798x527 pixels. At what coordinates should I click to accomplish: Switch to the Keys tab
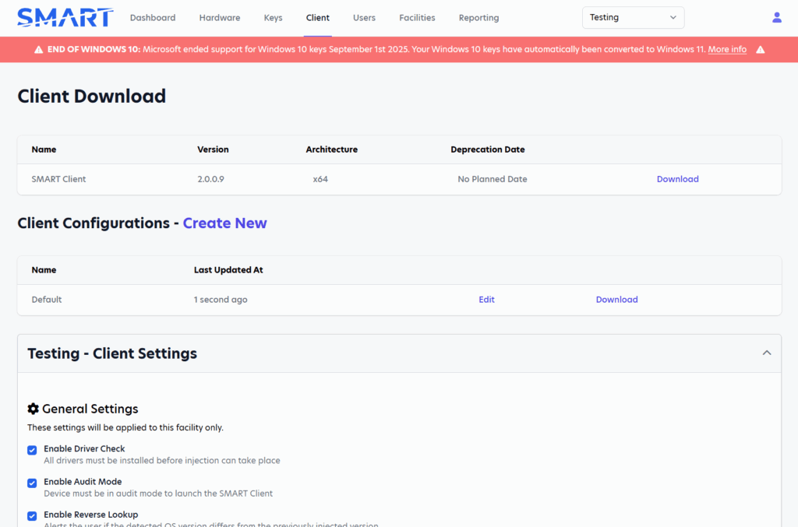(x=274, y=18)
